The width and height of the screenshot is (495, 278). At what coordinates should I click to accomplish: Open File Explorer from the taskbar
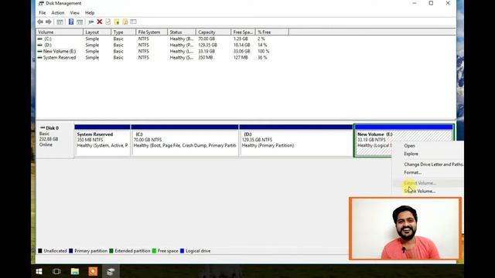click(x=75, y=271)
